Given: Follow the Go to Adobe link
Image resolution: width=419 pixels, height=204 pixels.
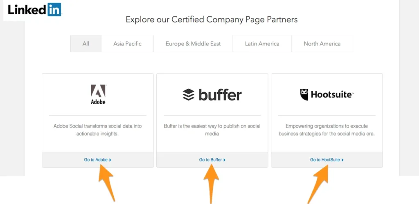Looking at the screenshot, I should click(96, 160).
